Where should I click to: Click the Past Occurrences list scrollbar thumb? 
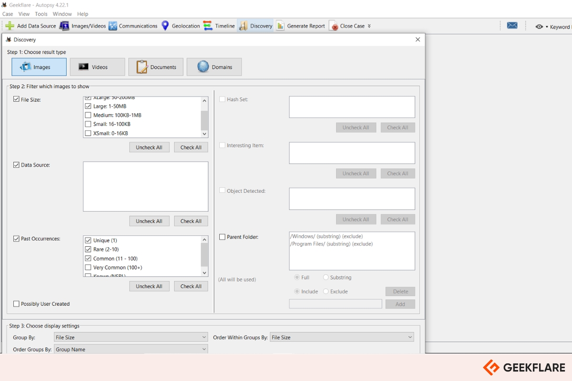coord(204,254)
